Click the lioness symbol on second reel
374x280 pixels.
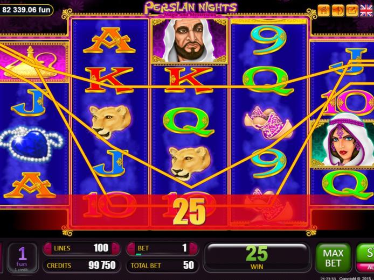coord(110,121)
